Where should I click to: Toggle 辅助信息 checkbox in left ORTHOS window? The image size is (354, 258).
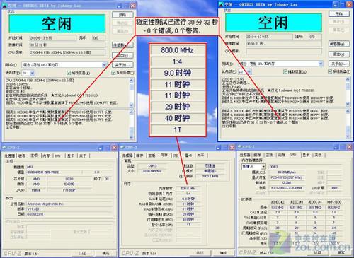(69, 73)
